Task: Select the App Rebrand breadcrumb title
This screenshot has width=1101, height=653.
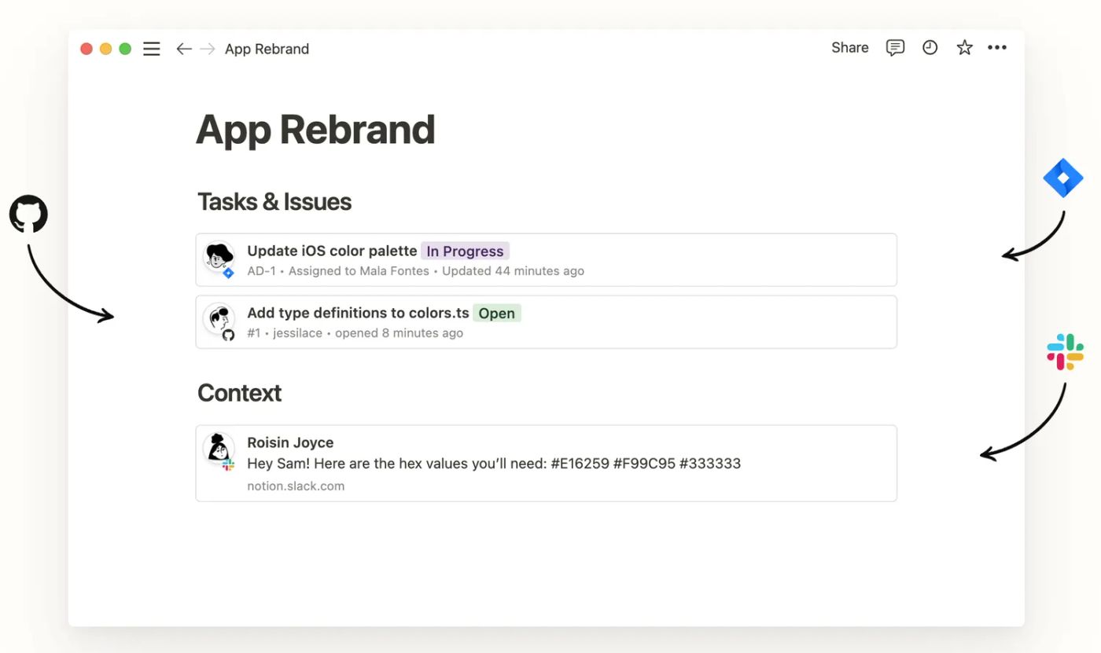Action: click(267, 49)
